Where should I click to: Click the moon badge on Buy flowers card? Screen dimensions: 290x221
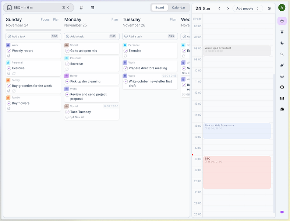(x=9, y=108)
